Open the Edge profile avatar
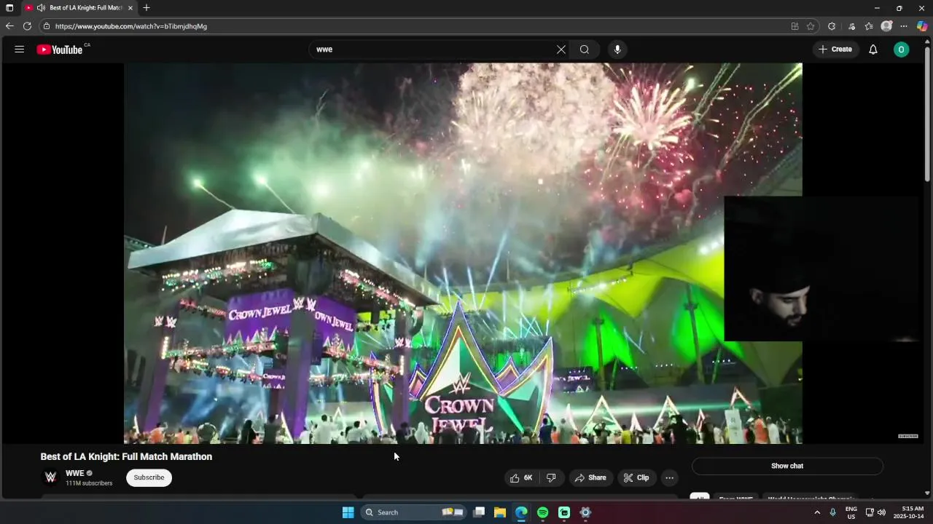The image size is (933, 524). [x=886, y=26]
